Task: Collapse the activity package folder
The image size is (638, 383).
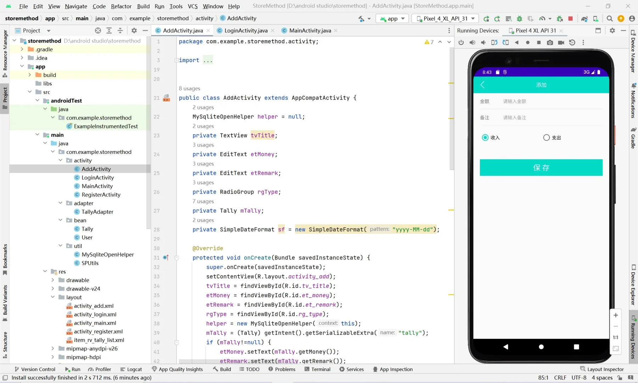Action: [x=61, y=160]
